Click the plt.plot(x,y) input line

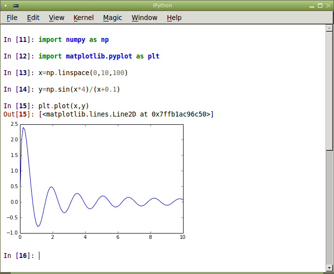pos(63,106)
